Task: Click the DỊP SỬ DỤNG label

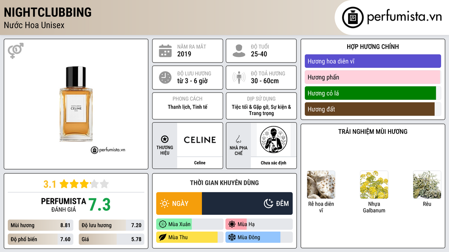Action: point(261,98)
